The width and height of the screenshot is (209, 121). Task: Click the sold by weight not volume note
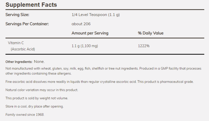37,98
